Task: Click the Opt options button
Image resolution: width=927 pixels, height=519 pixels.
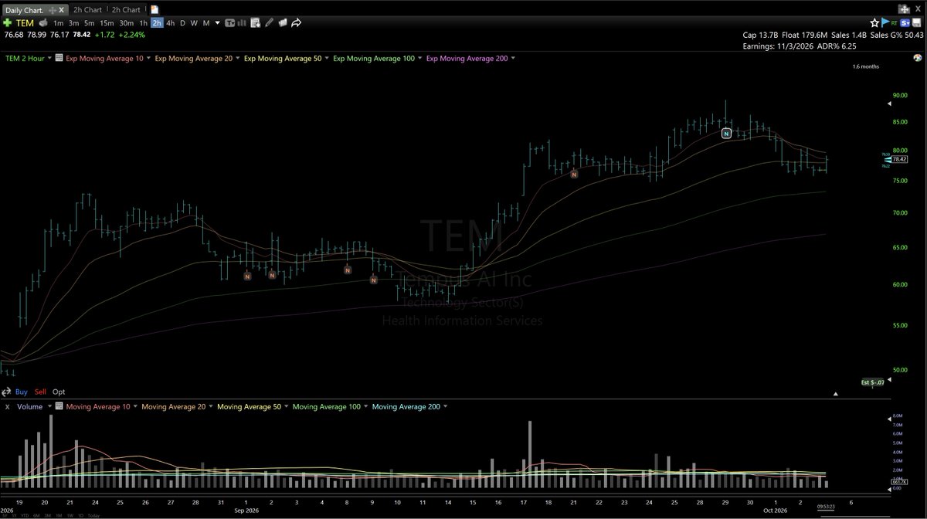Action: pos(59,392)
